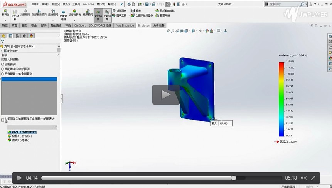
Task: Click 比较结果 (Compare Results) icon
Action: tap(107, 15)
